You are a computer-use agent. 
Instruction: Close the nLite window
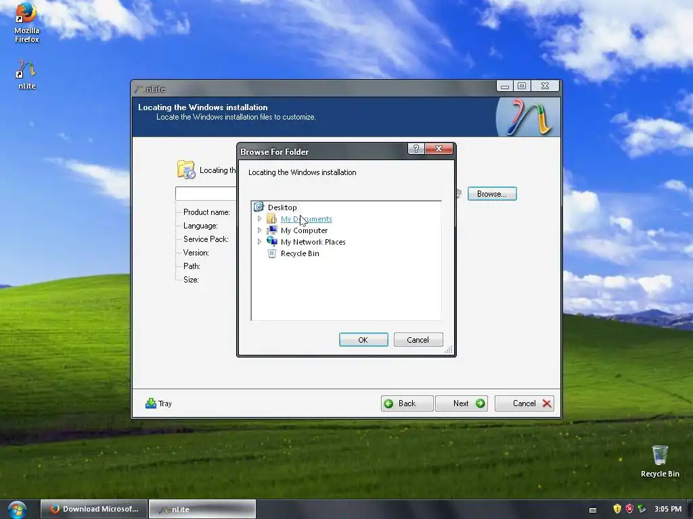point(545,86)
